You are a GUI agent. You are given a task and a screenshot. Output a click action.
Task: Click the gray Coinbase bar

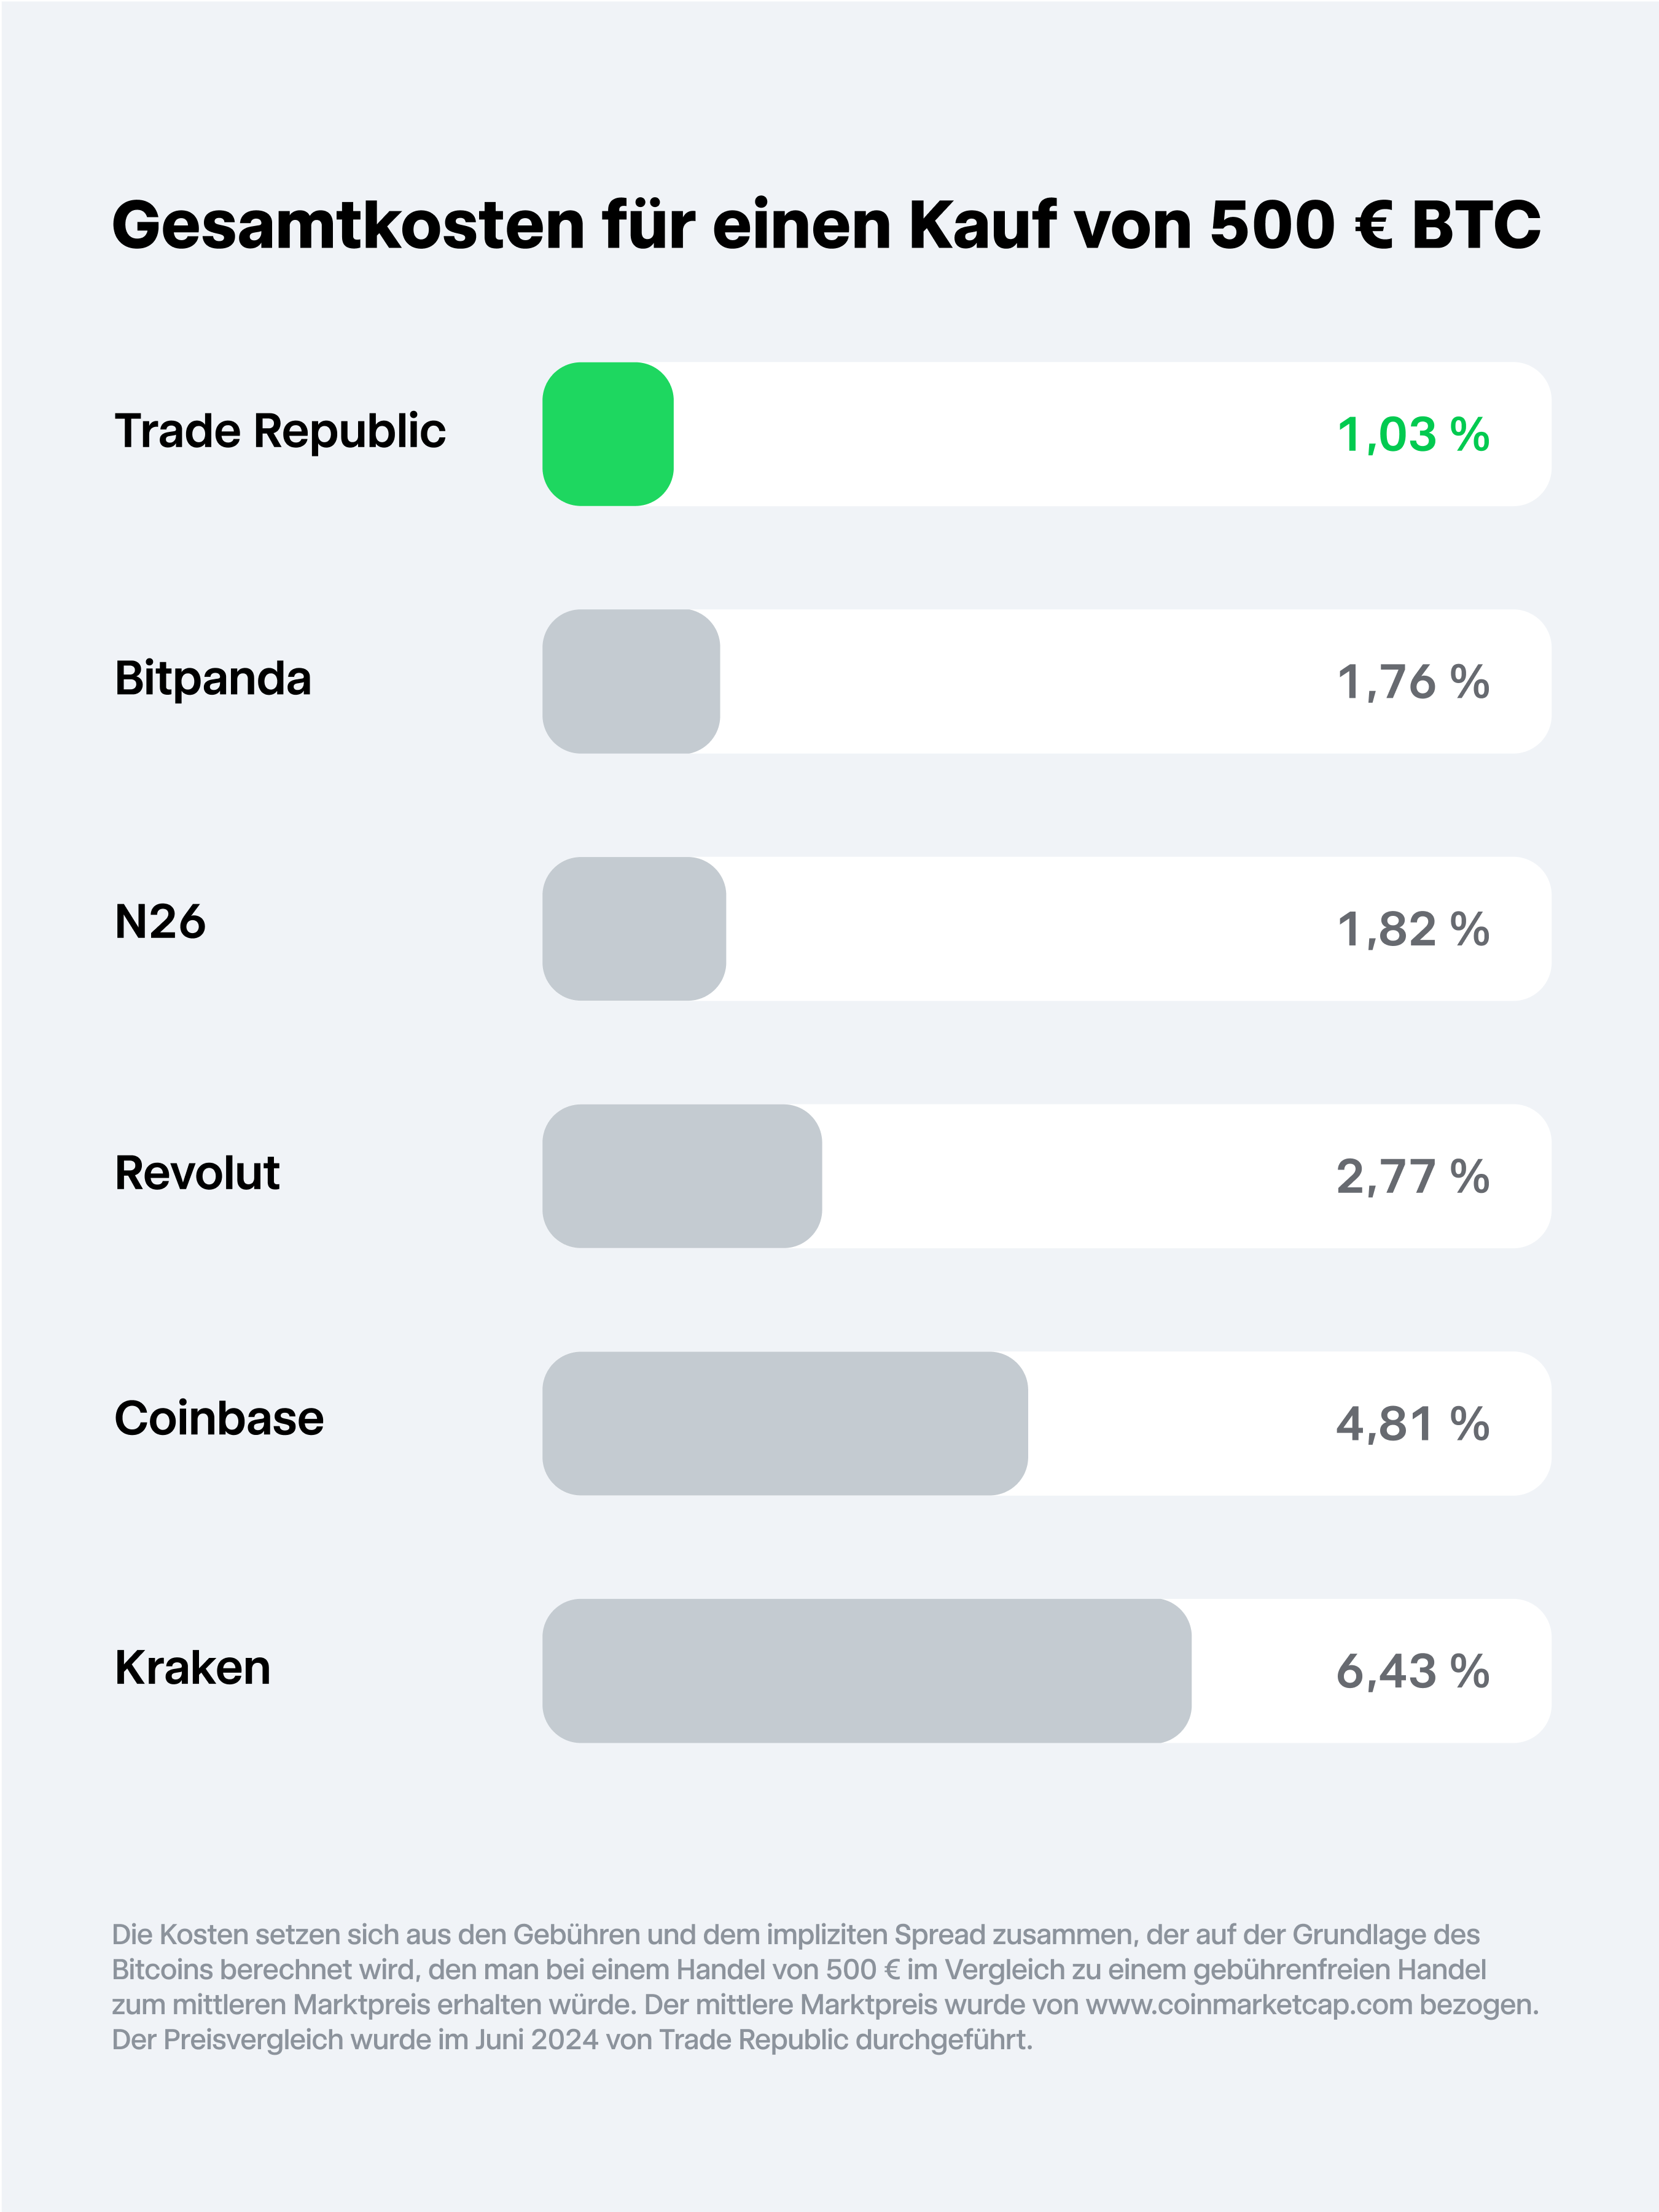tap(785, 1423)
